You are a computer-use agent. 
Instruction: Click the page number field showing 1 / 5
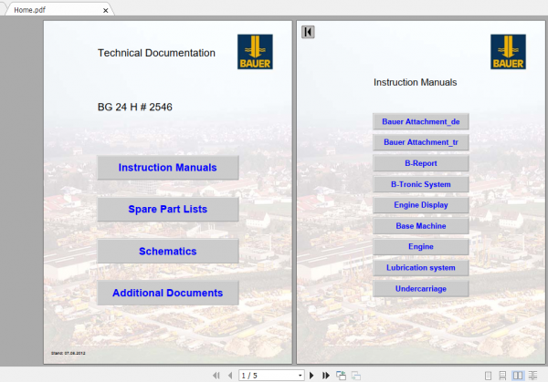coord(268,376)
